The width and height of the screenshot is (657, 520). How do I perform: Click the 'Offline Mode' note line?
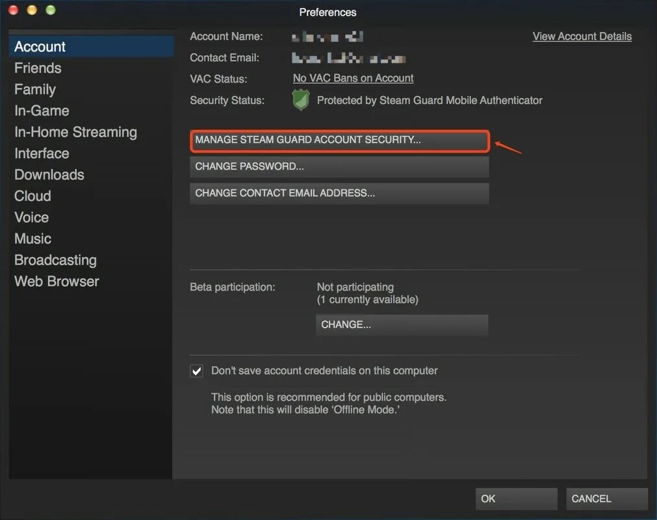[305, 409]
